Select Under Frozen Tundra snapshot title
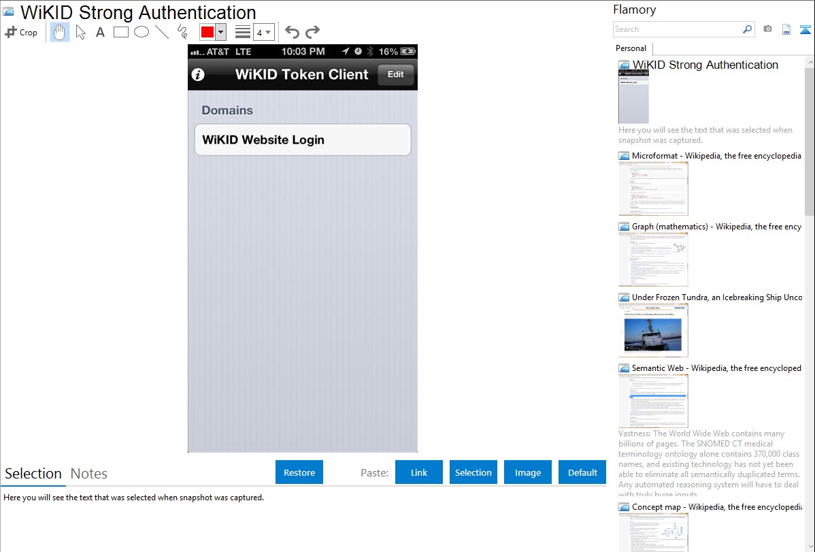This screenshot has width=815, height=552. pos(717,297)
